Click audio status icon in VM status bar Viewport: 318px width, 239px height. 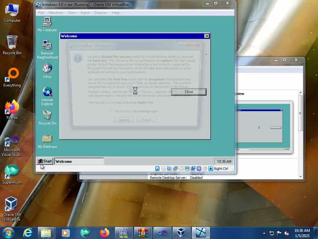point(169,168)
